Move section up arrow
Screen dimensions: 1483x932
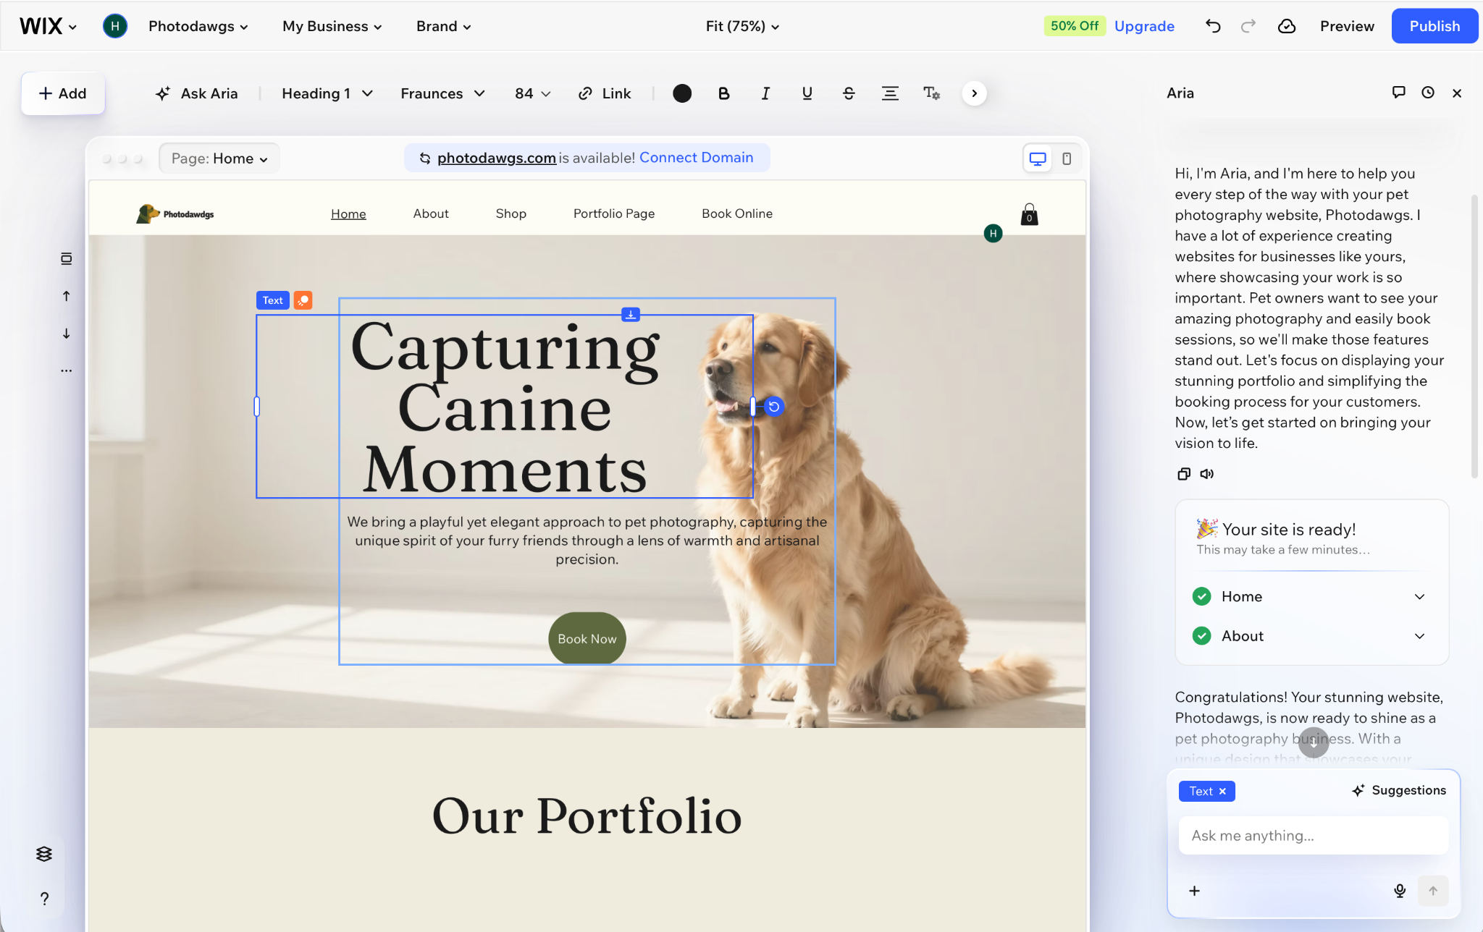coord(66,296)
